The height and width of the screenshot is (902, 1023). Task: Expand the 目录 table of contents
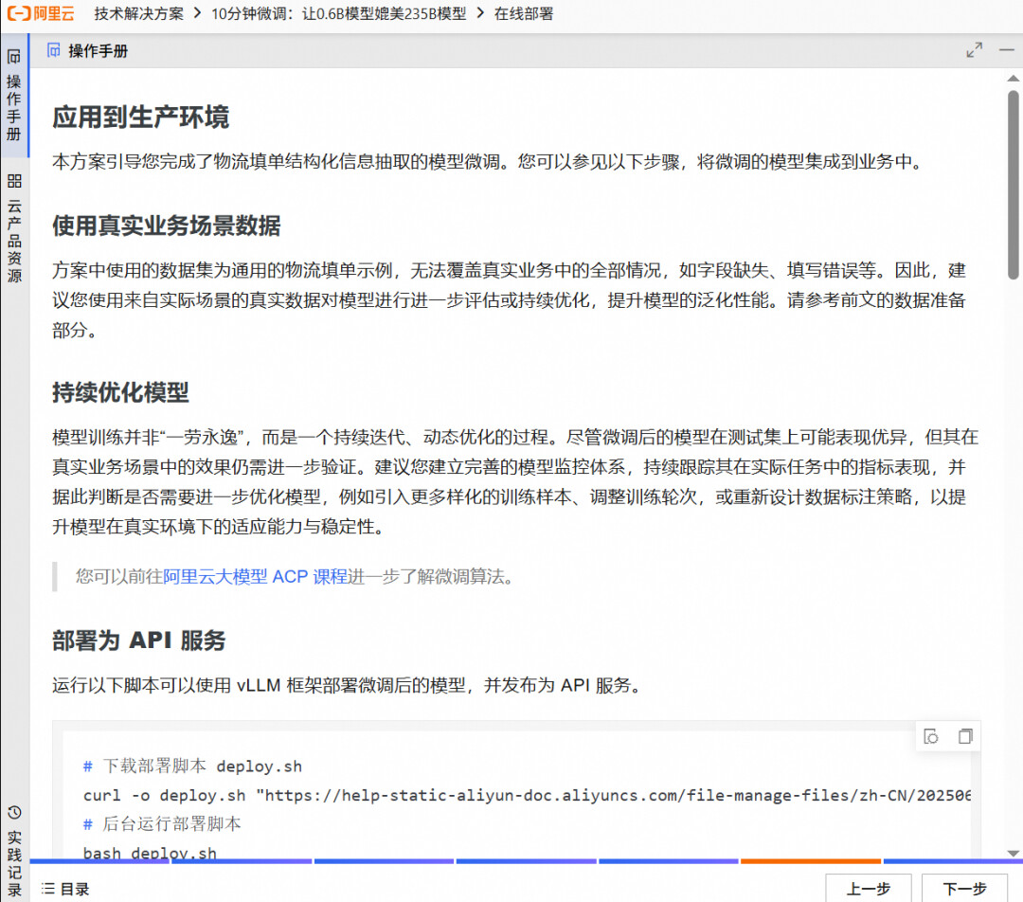[x=65, y=889]
